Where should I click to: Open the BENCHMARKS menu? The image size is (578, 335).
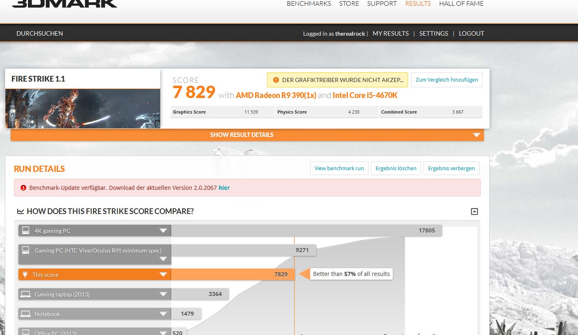[309, 4]
